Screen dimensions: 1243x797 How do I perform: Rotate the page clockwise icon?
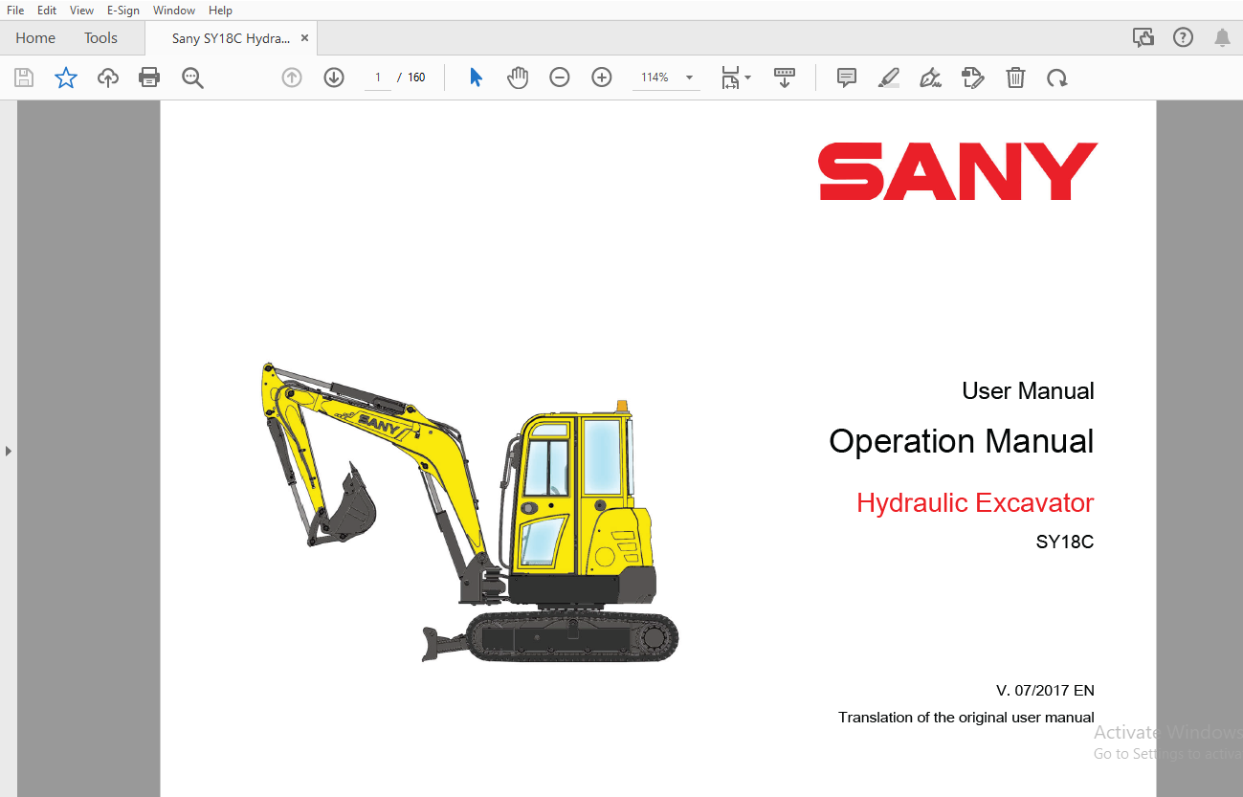pos(1057,77)
